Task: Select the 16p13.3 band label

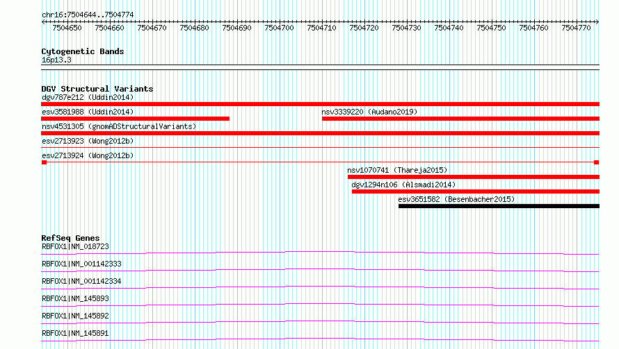Action: (x=56, y=60)
